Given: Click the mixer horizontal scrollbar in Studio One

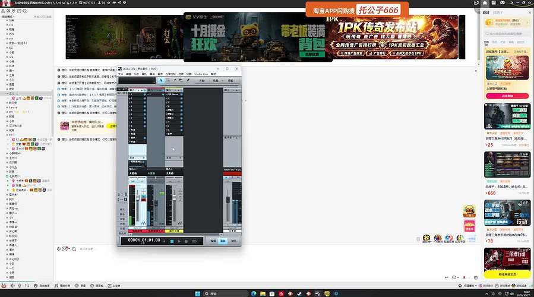Looking at the screenshot, I should (176, 234).
